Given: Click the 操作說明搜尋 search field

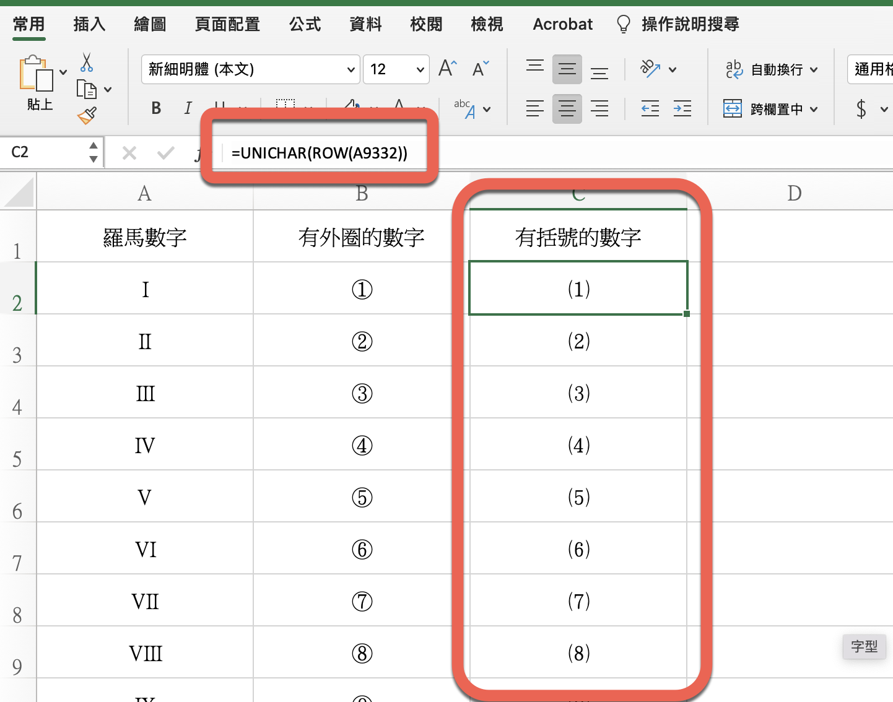Looking at the screenshot, I should (x=690, y=24).
